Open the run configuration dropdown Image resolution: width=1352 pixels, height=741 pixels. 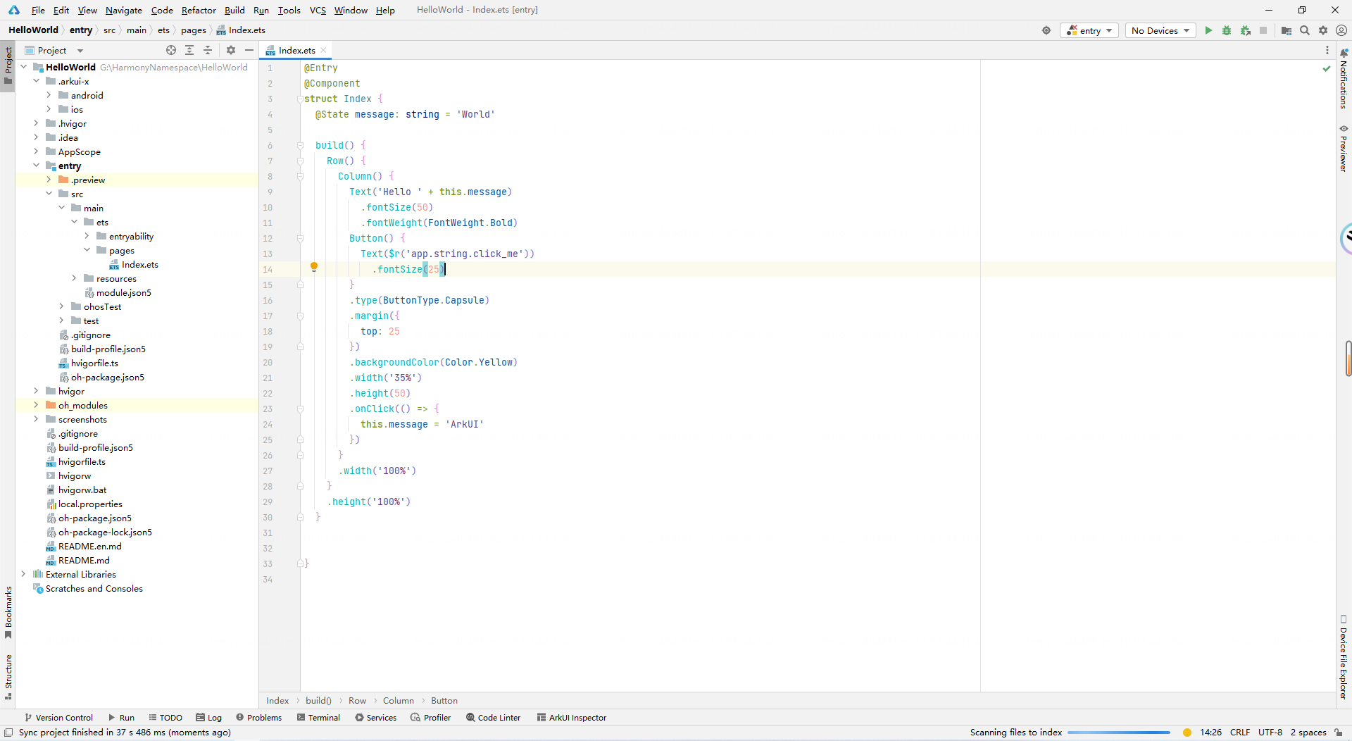(x=1089, y=30)
